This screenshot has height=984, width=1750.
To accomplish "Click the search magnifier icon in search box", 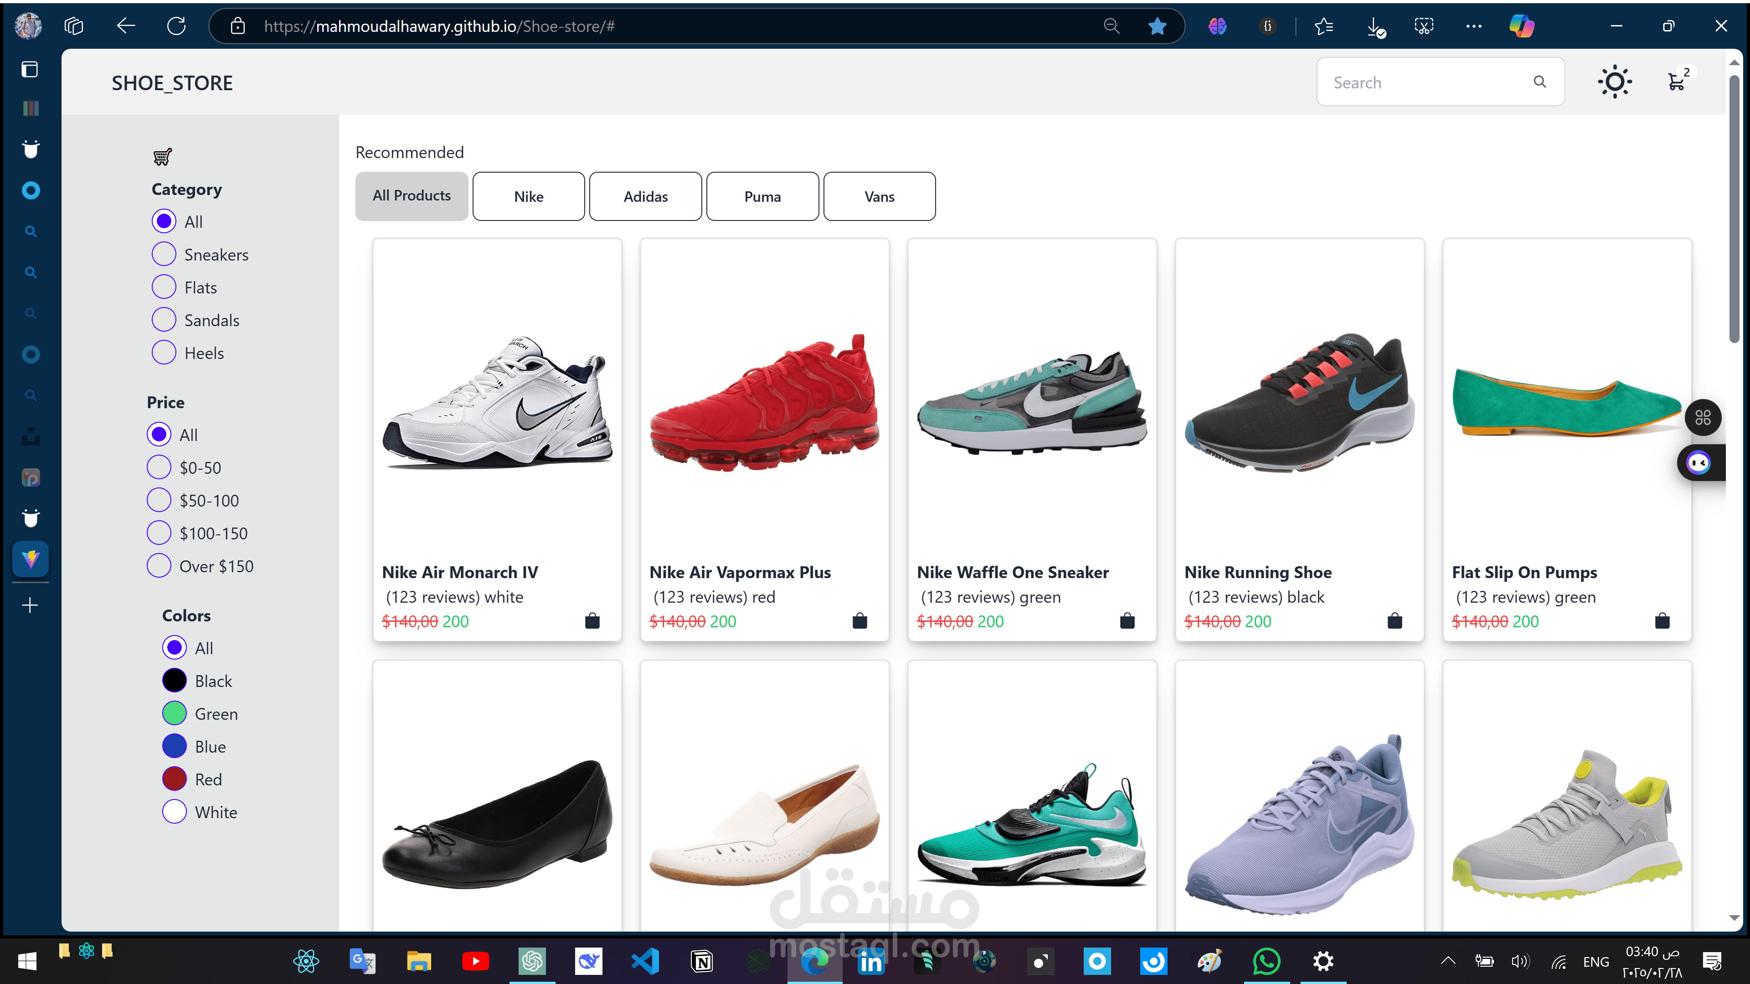I will coord(1539,82).
